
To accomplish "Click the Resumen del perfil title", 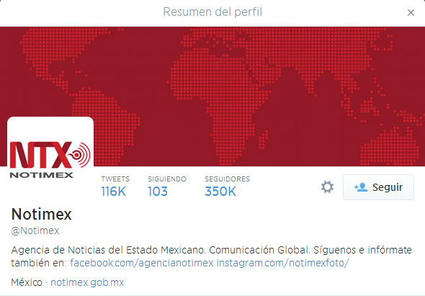I will pyautogui.click(x=212, y=12).
